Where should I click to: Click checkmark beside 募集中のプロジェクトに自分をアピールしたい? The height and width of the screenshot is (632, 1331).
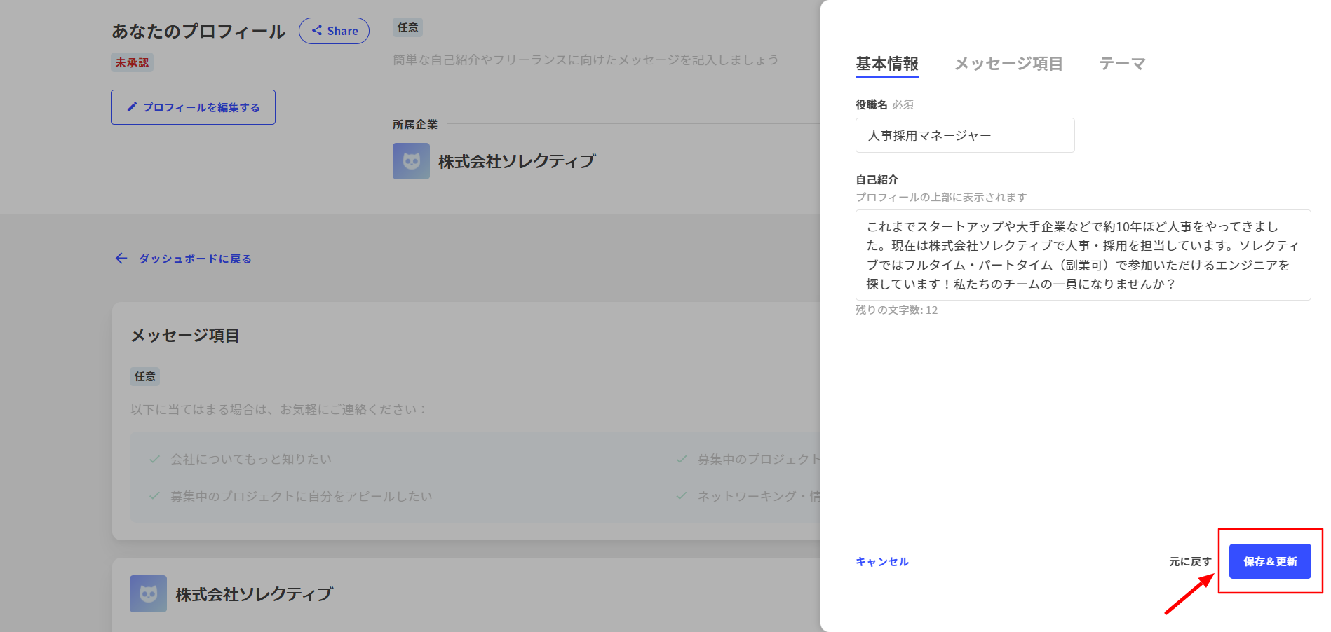click(x=154, y=496)
